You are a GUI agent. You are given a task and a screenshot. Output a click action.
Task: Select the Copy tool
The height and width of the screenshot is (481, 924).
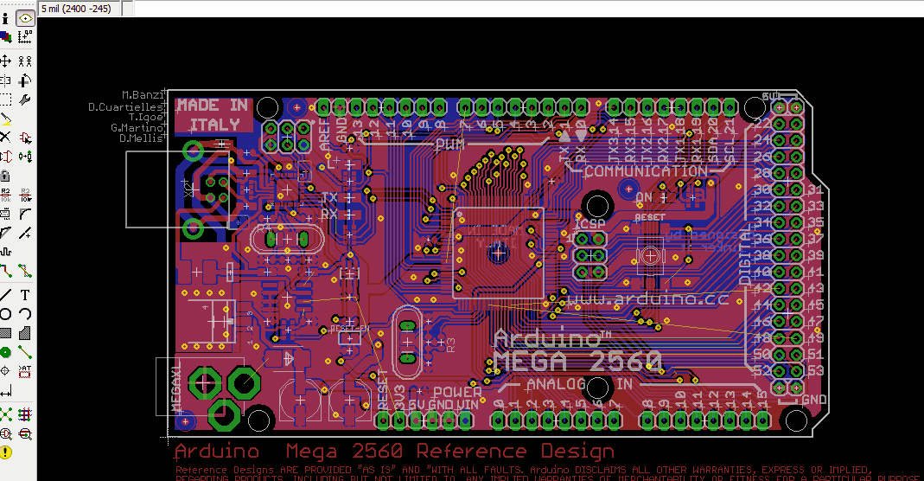pyautogui.click(x=25, y=61)
